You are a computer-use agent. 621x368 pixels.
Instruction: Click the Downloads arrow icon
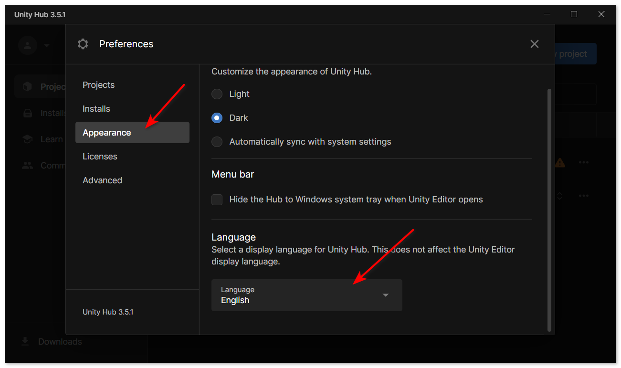pyautogui.click(x=25, y=342)
